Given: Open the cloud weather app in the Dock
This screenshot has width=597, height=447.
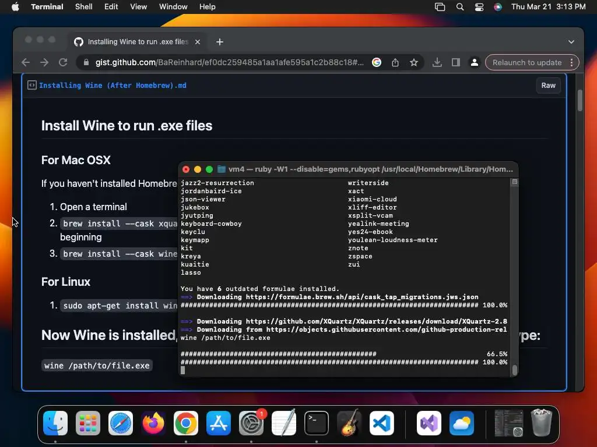Looking at the screenshot, I should [x=462, y=423].
